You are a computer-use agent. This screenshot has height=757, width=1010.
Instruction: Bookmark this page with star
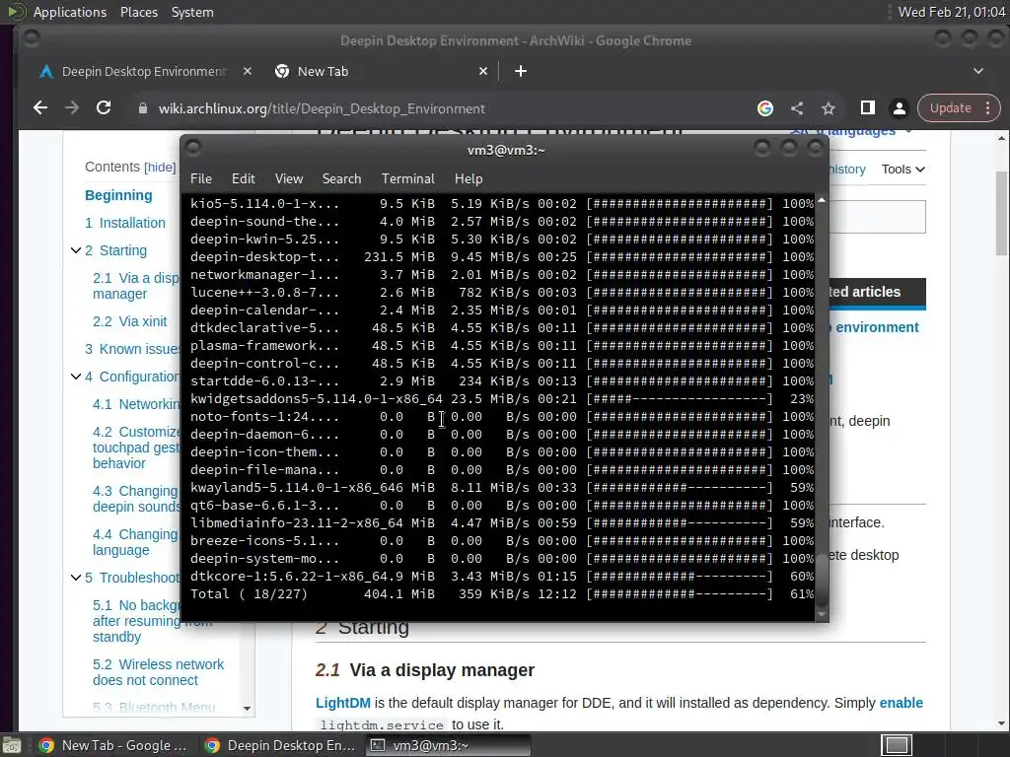click(829, 108)
